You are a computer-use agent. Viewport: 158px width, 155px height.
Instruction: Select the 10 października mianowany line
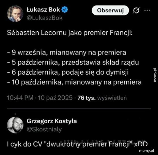point(74,82)
